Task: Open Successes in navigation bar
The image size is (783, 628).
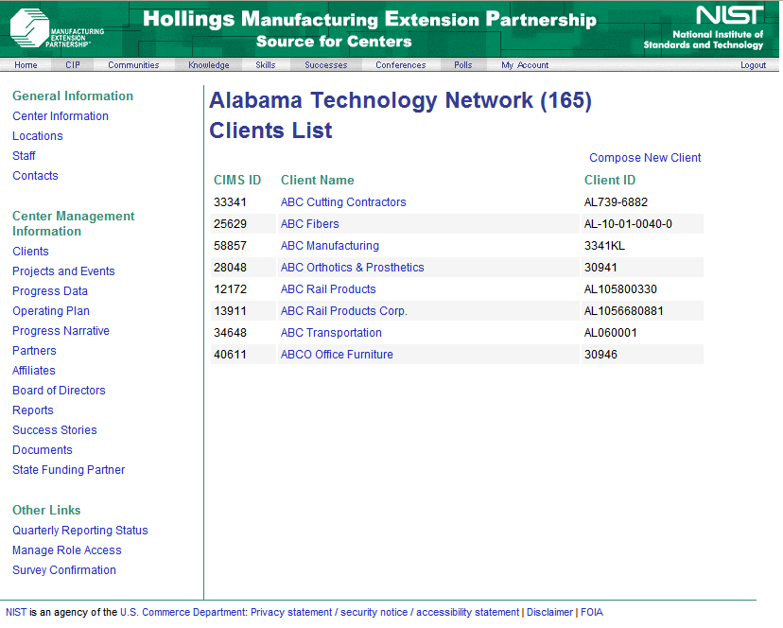Action: (325, 65)
